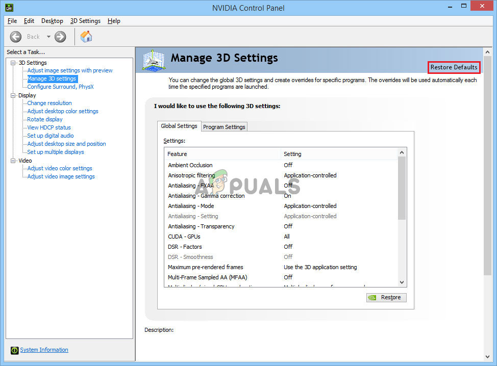Screen dimensions: 497x366
Task: Click the Manage 3D Settings header icon
Action: point(154,60)
